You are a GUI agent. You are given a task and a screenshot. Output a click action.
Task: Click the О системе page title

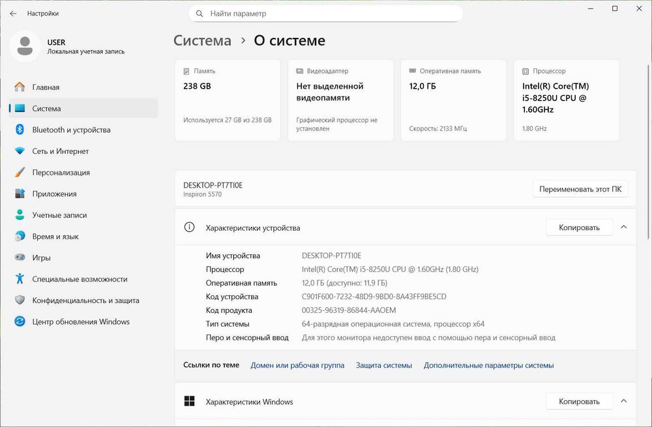click(289, 40)
